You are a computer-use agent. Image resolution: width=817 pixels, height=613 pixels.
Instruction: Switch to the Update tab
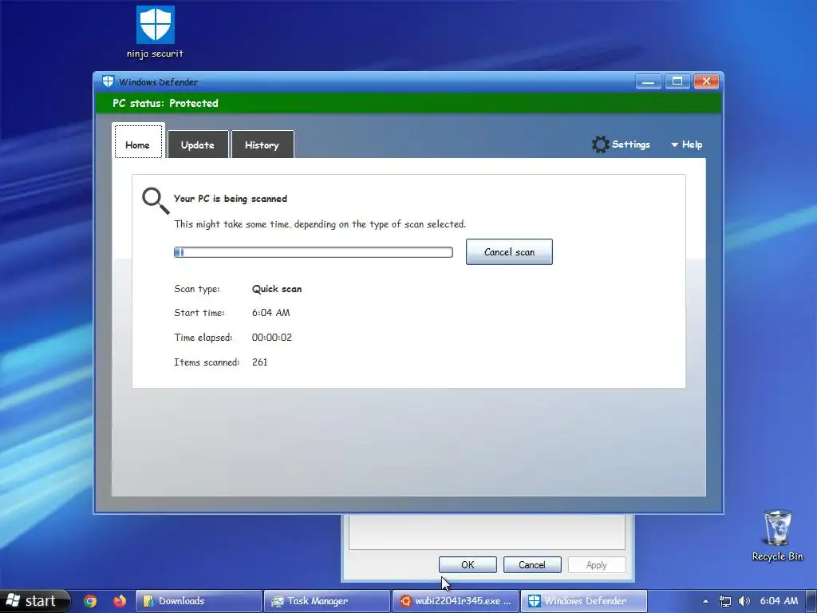[198, 144]
